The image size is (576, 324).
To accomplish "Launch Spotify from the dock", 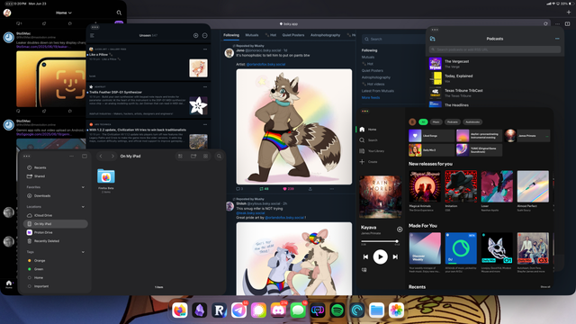I will (337, 310).
